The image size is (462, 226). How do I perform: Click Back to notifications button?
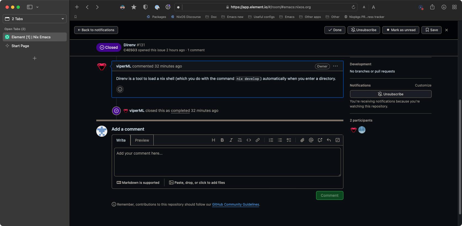point(96,30)
